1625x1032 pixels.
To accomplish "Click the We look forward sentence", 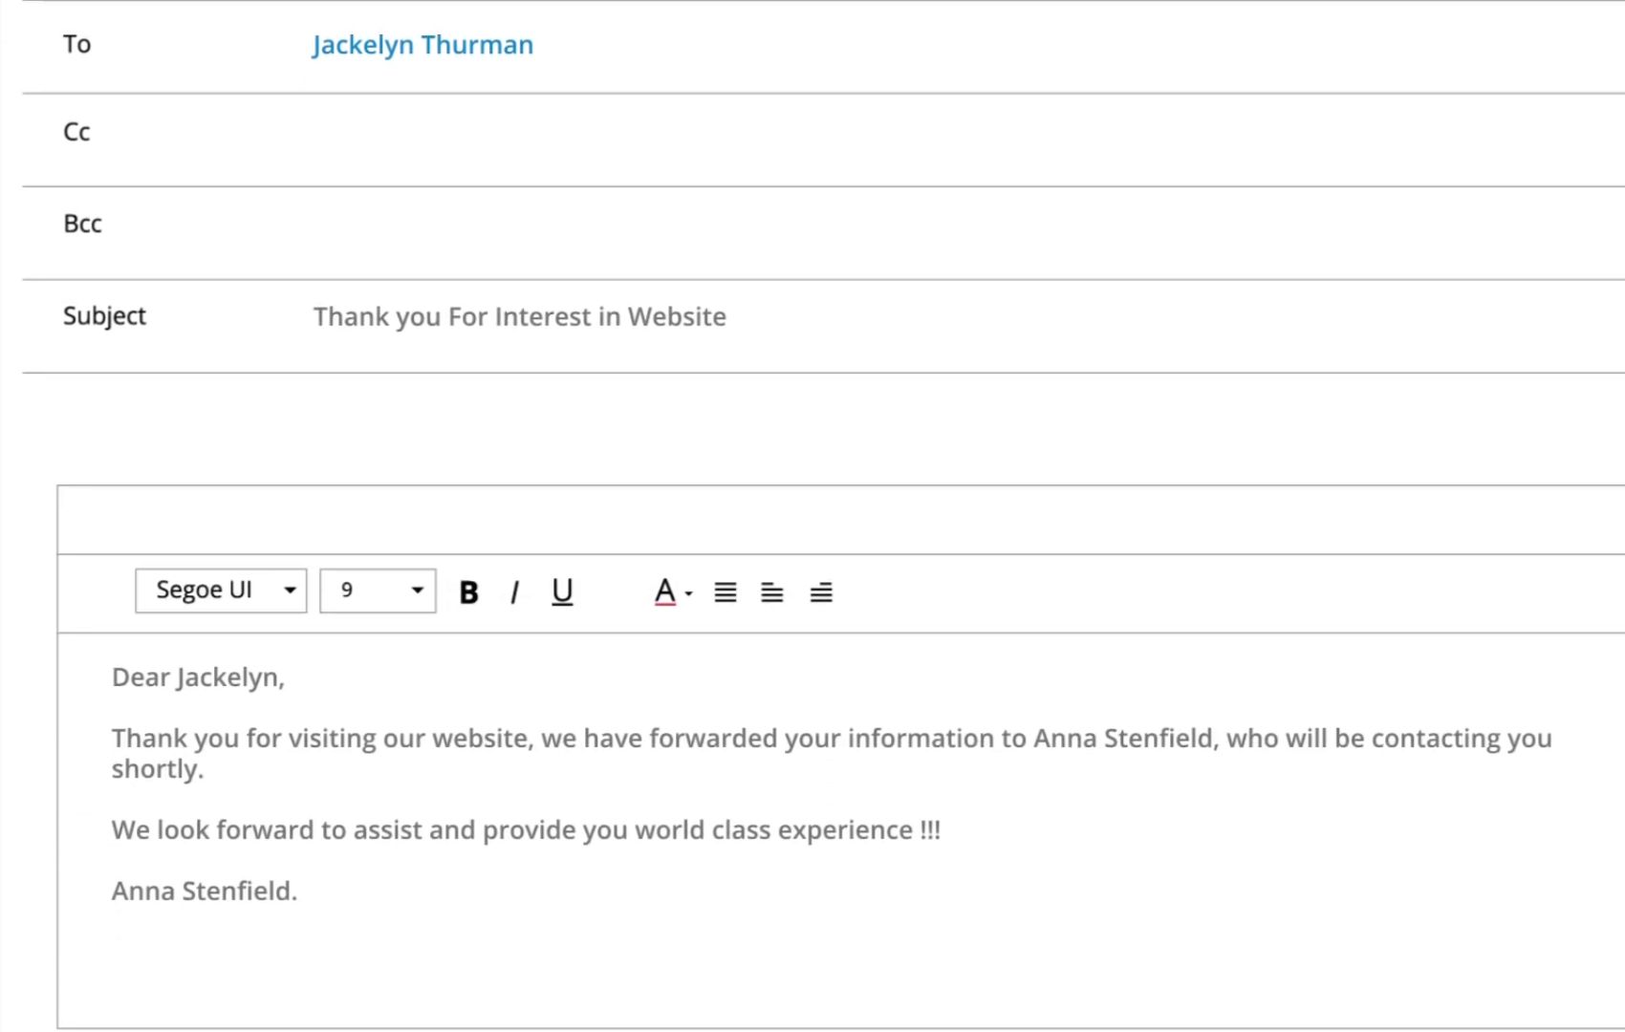I will coord(526,829).
